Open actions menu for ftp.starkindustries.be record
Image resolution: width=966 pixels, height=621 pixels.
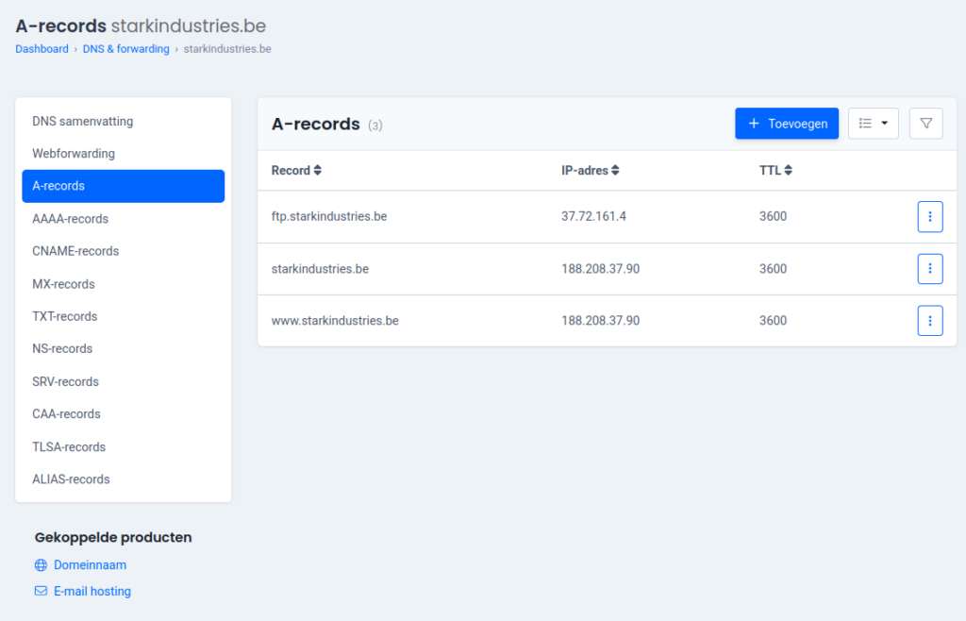(x=930, y=216)
